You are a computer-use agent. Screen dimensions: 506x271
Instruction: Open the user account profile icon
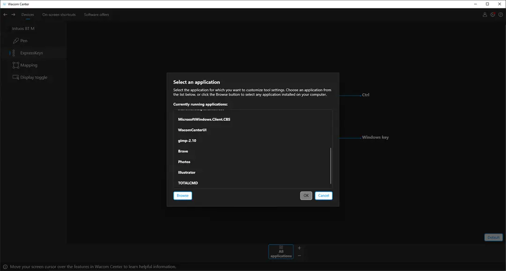(x=485, y=15)
